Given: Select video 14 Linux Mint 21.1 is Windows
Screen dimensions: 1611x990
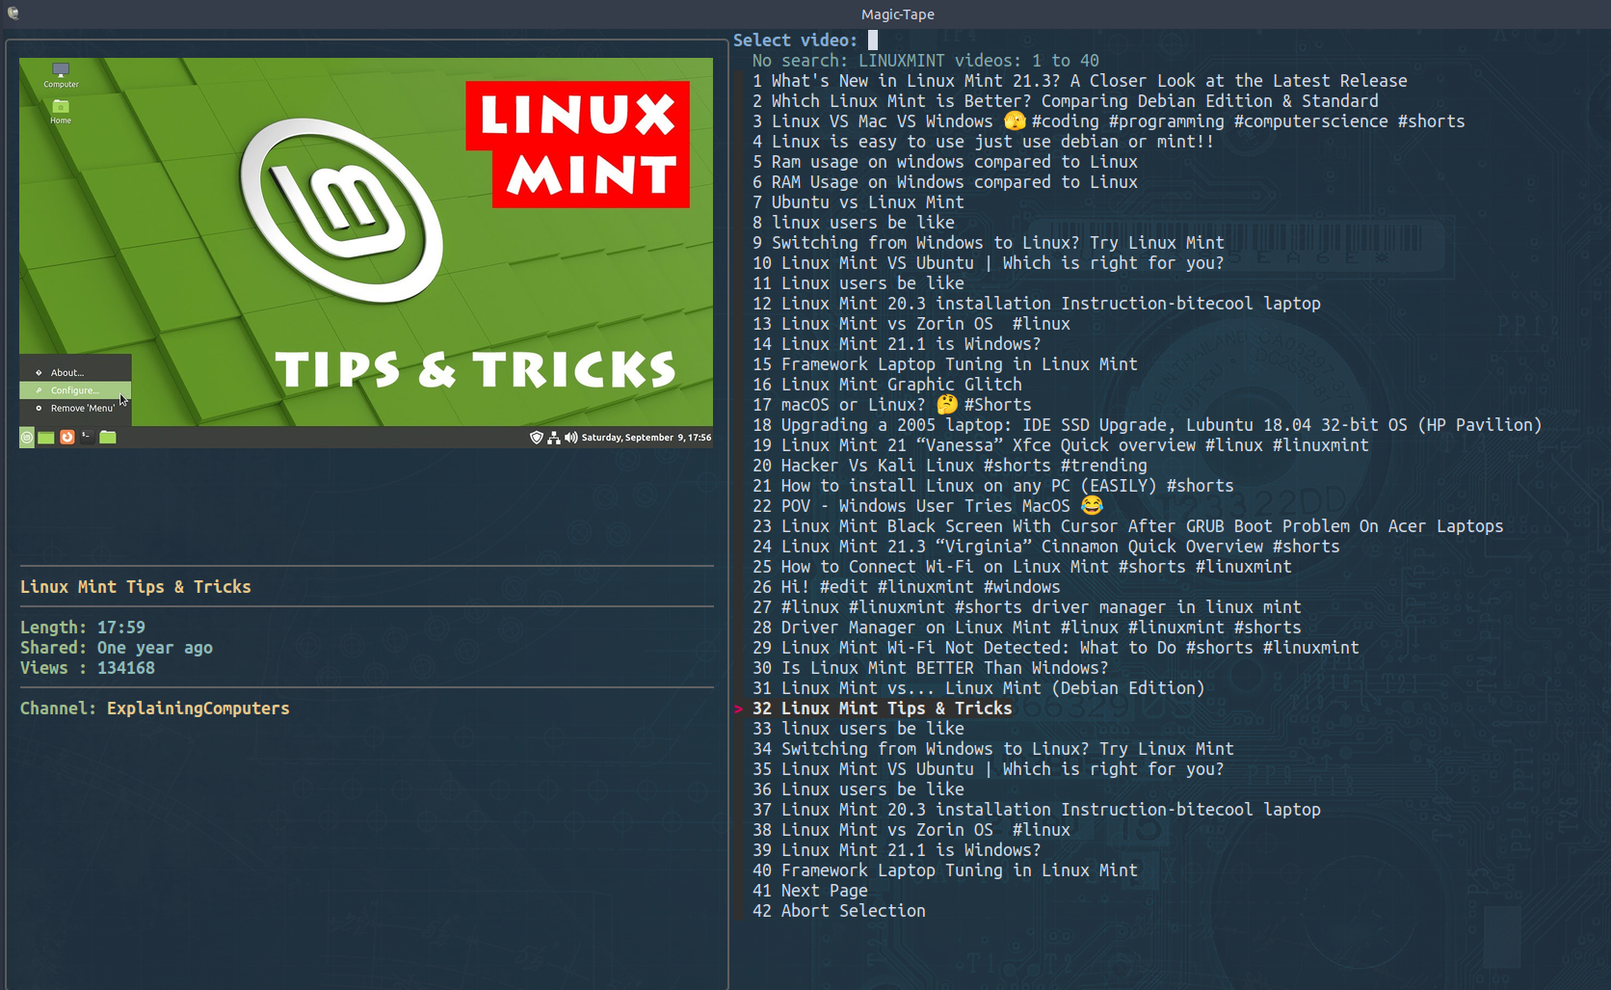Looking at the screenshot, I should coord(896,344).
